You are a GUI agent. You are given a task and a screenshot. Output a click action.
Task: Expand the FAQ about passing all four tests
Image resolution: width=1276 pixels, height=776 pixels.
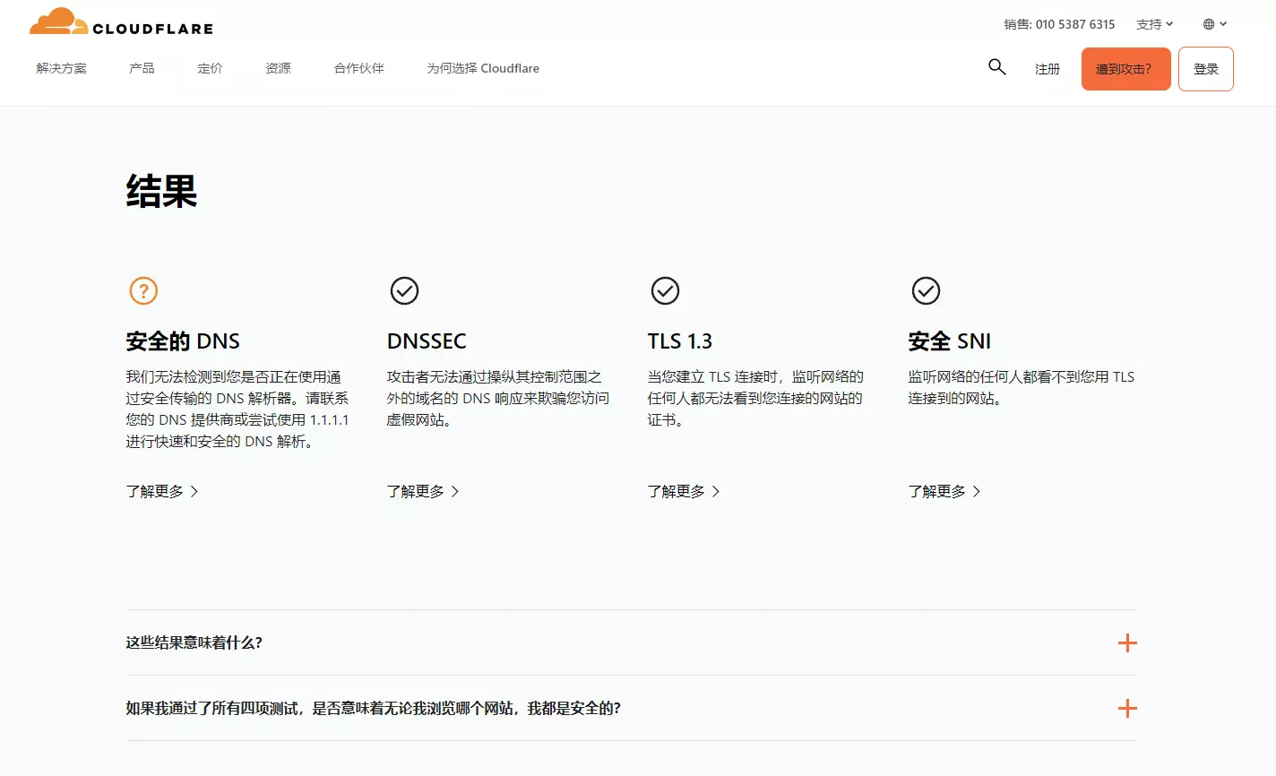(x=1127, y=708)
